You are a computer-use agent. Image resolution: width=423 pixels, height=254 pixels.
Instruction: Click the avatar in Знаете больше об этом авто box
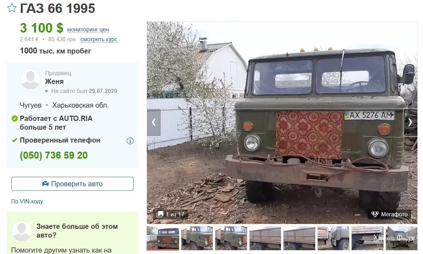pos(22,231)
